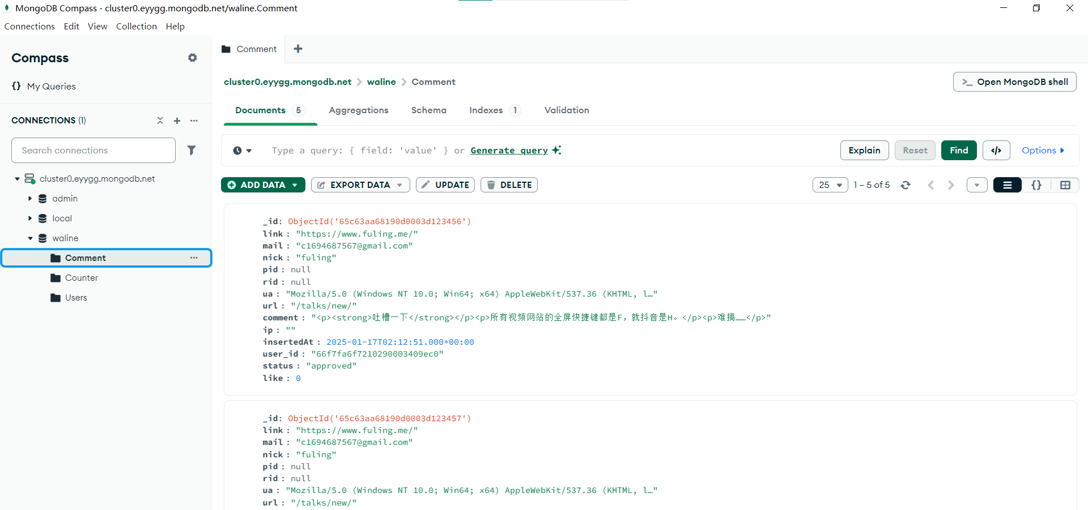This screenshot has height=510, width=1088.
Task: Expand the local database
Action: click(30, 218)
